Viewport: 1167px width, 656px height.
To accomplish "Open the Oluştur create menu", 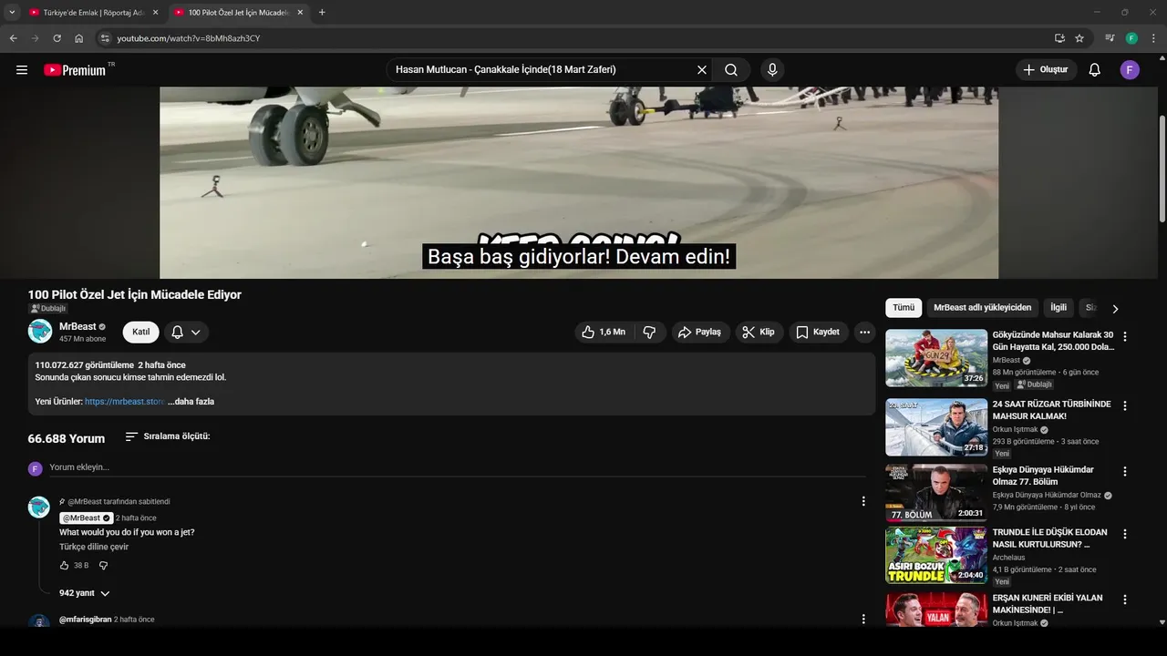I will coord(1046,70).
